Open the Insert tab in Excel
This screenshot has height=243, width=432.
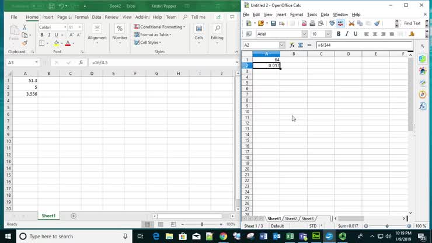(48, 17)
